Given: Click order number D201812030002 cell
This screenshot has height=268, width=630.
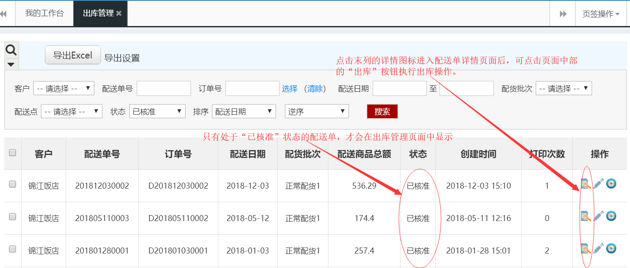Looking at the screenshot, I should [178, 186].
